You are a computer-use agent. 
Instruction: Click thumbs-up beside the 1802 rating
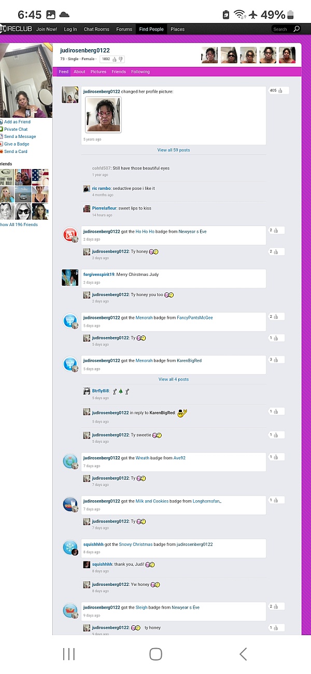coord(115,59)
